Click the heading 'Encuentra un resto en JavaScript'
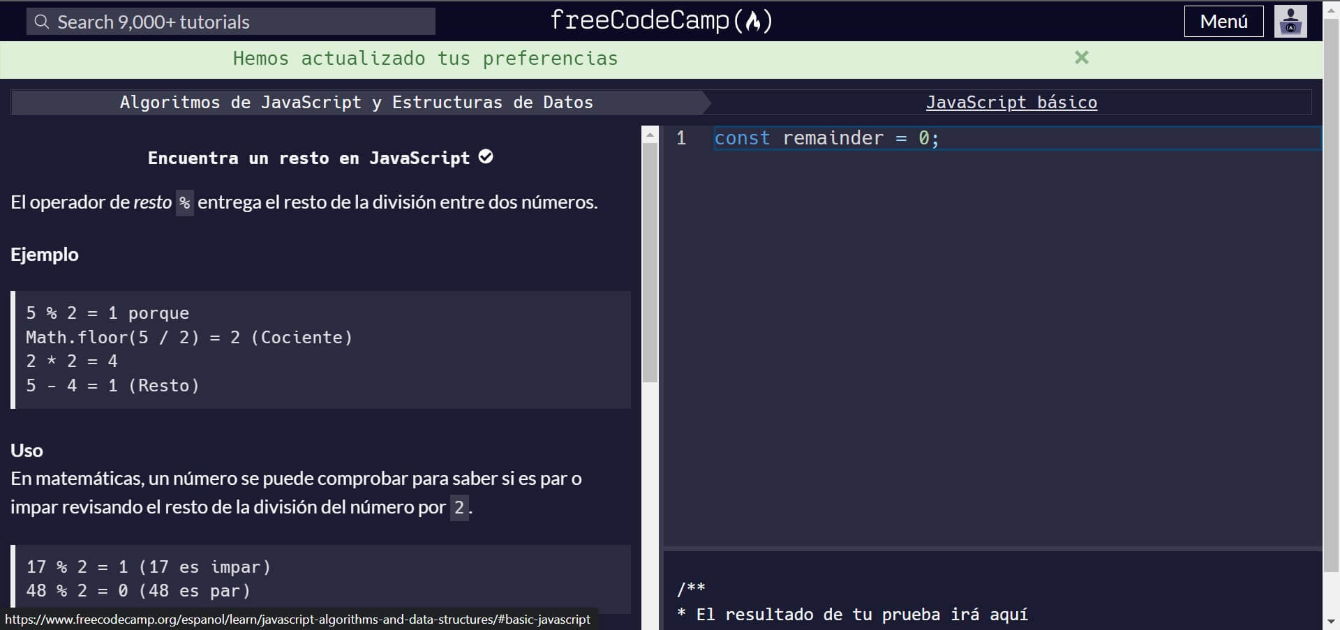Screen dimensions: 1340x630 308,158
